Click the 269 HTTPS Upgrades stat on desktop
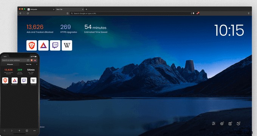The image size is (257, 136). pos(68,29)
